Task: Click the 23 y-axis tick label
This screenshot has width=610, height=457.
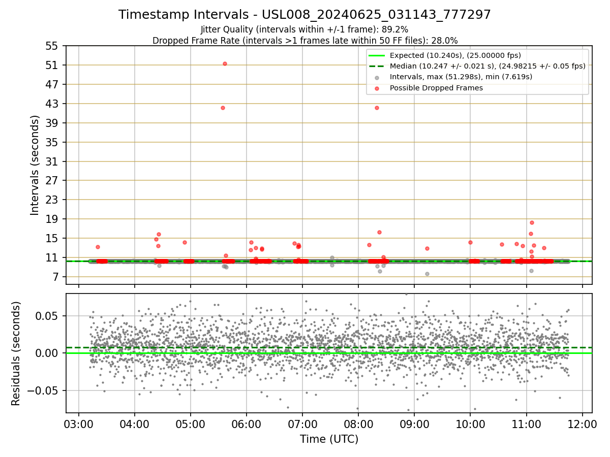Action: (x=52, y=200)
